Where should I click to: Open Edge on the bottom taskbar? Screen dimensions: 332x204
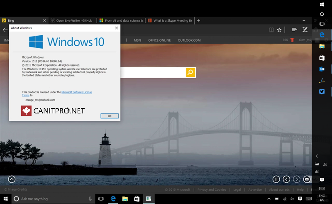(x=113, y=199)
